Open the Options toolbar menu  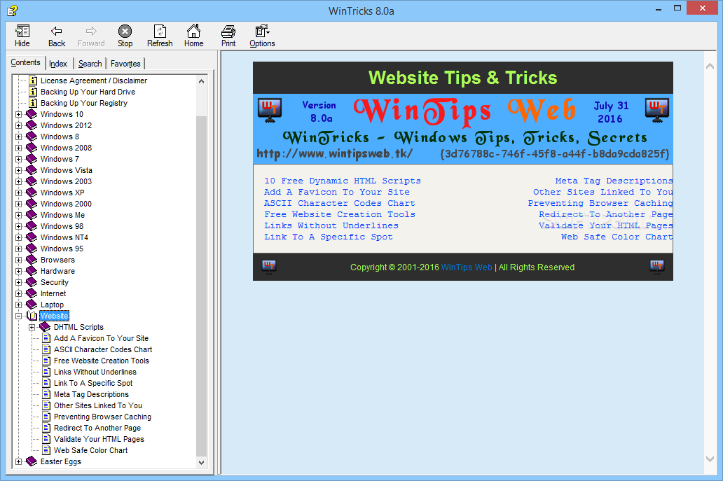point(262,36)
